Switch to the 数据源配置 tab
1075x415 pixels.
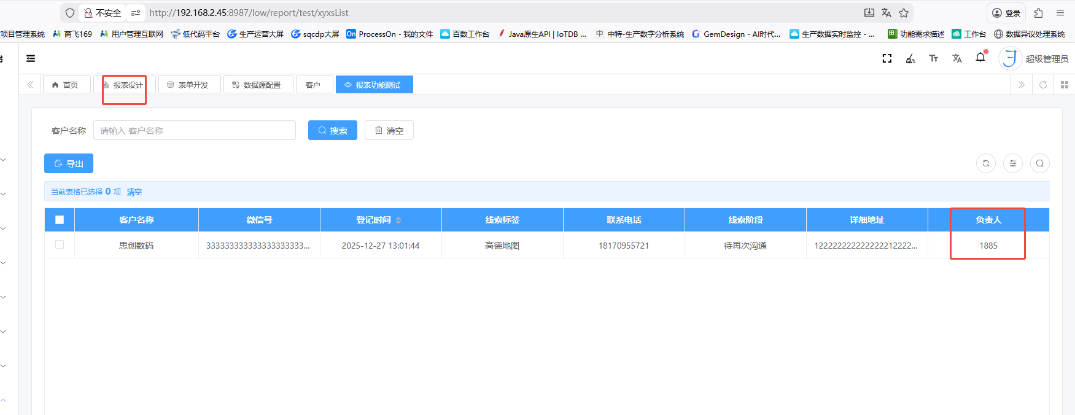pos(258,85)
